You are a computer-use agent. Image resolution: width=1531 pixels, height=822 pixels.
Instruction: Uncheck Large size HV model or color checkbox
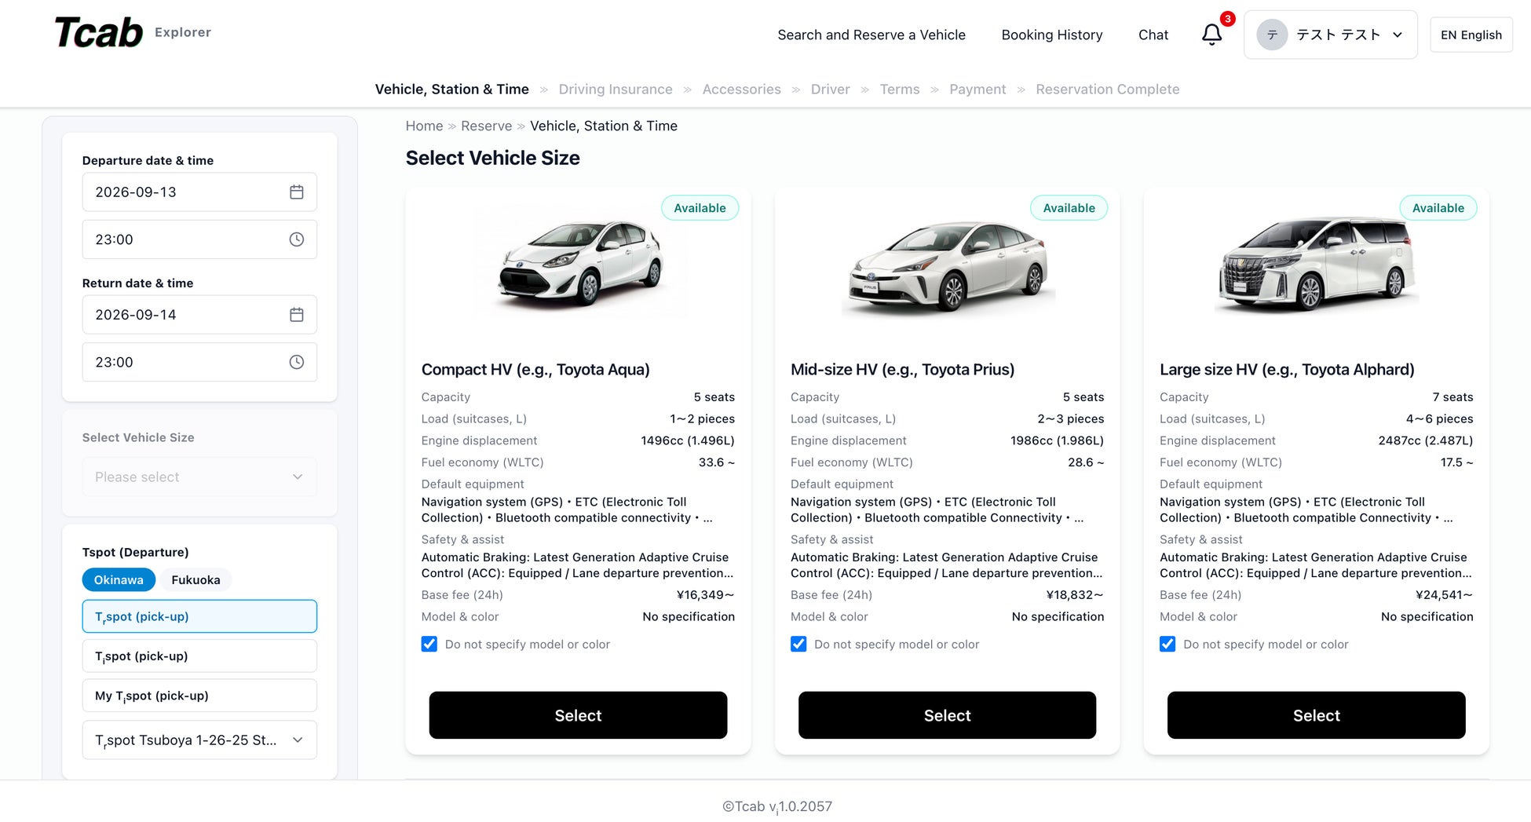pyautogui.click(x=1167, y=644)
